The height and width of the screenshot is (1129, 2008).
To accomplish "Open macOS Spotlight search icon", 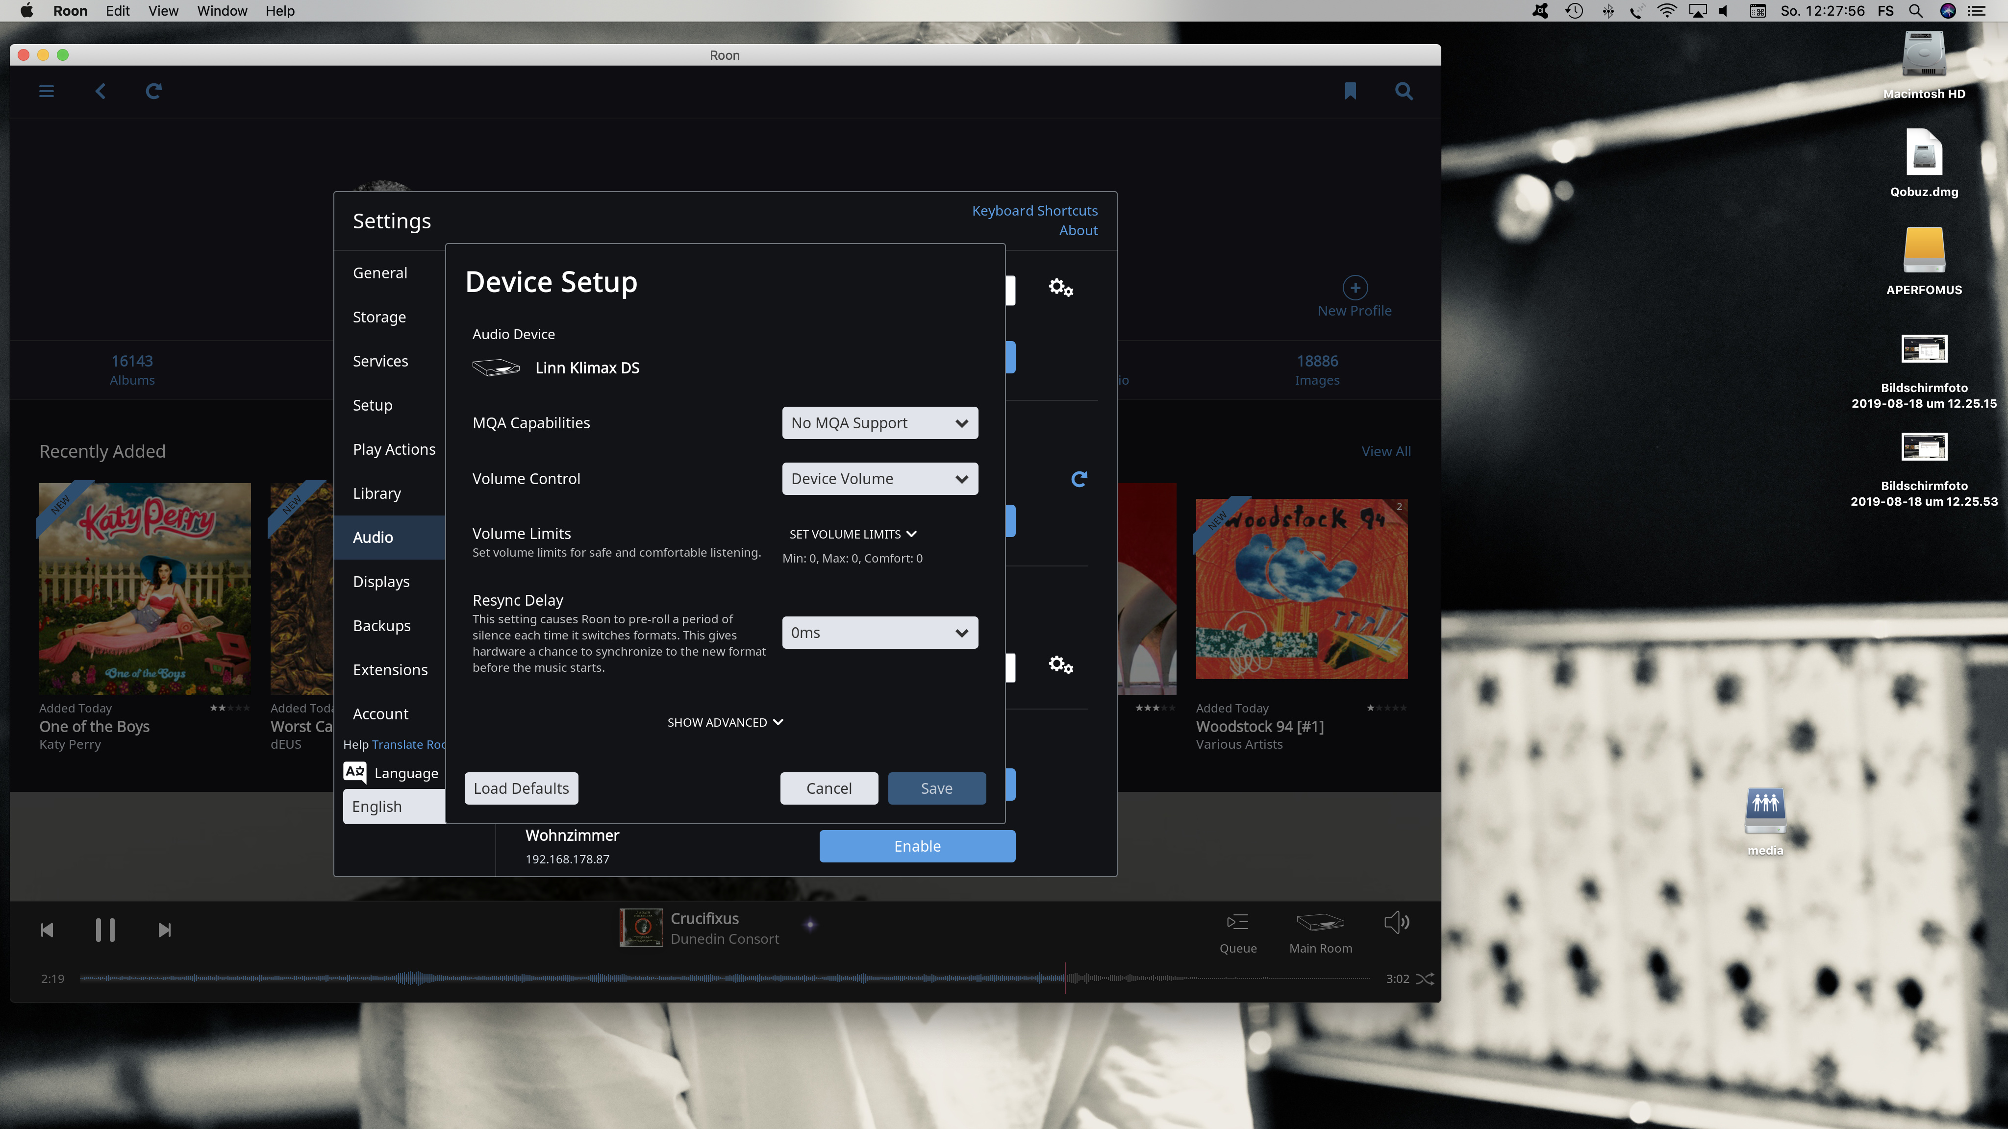I will pos(1915,11).
